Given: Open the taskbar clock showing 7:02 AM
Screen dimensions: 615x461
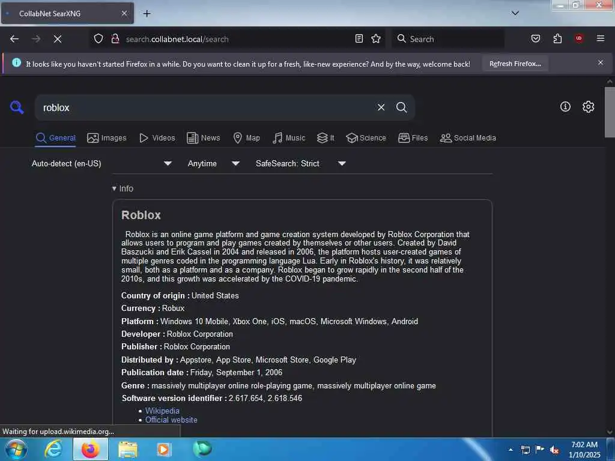Looking at the screenshot, I should [584, 450].
